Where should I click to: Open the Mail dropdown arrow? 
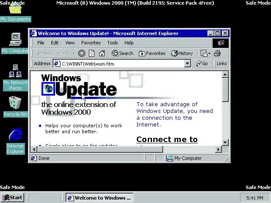(210, 54)
